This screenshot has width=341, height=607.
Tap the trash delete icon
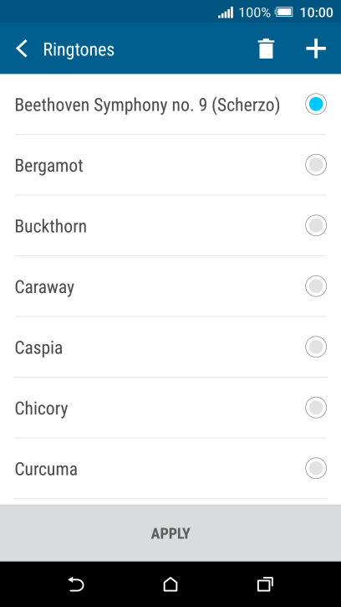[x=266, y=49]
